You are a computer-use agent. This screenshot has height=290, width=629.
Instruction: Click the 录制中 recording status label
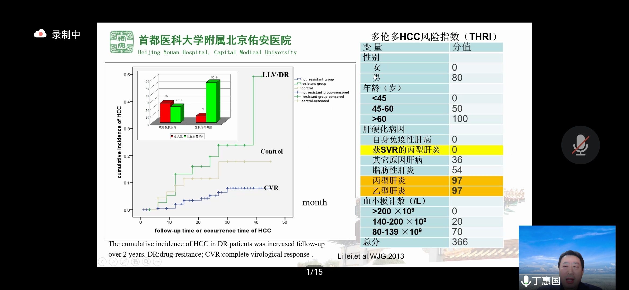click(66, 34)
